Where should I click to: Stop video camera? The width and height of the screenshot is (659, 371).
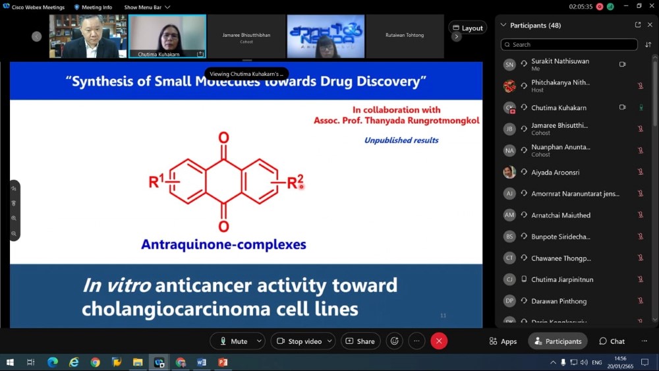[299, 341]
